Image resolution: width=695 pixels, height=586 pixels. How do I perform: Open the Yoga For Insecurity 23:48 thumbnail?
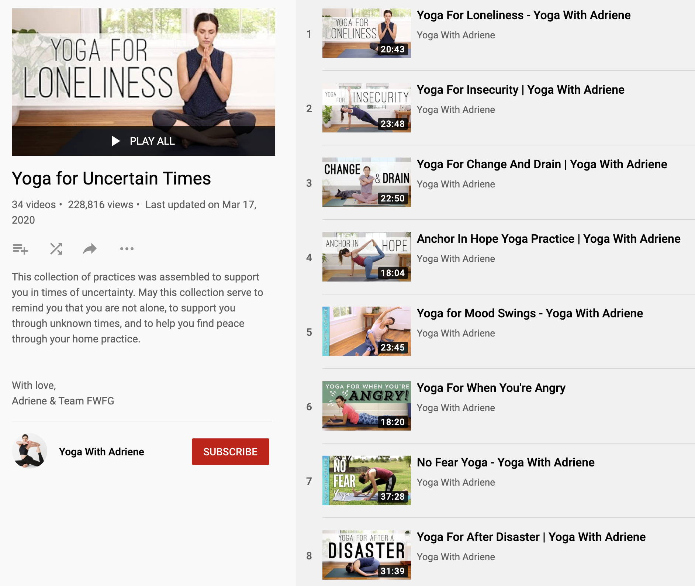click(367, 108)
